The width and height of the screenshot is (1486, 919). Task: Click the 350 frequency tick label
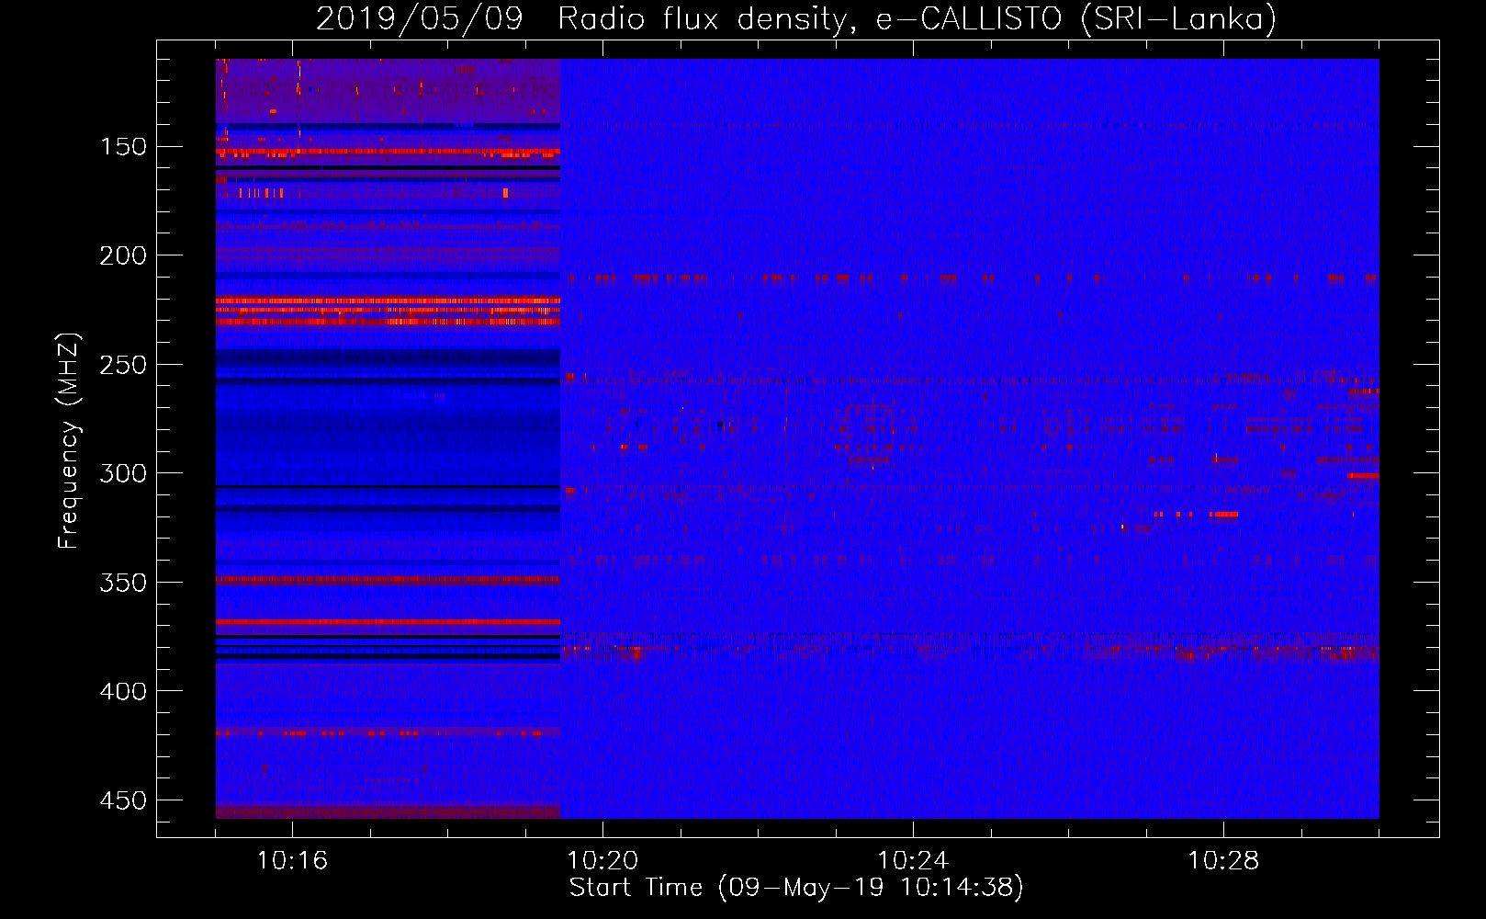coord(123,583)
